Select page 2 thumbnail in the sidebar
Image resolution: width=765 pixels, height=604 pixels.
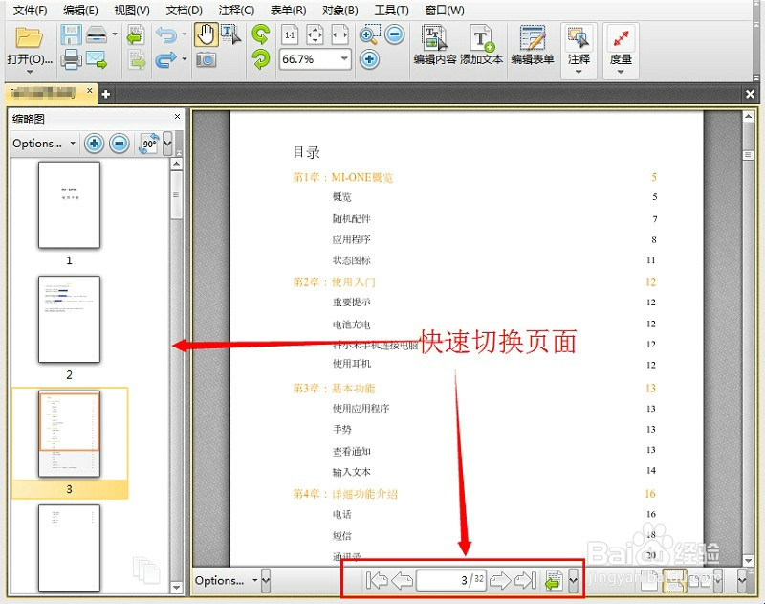coord(68,321)
